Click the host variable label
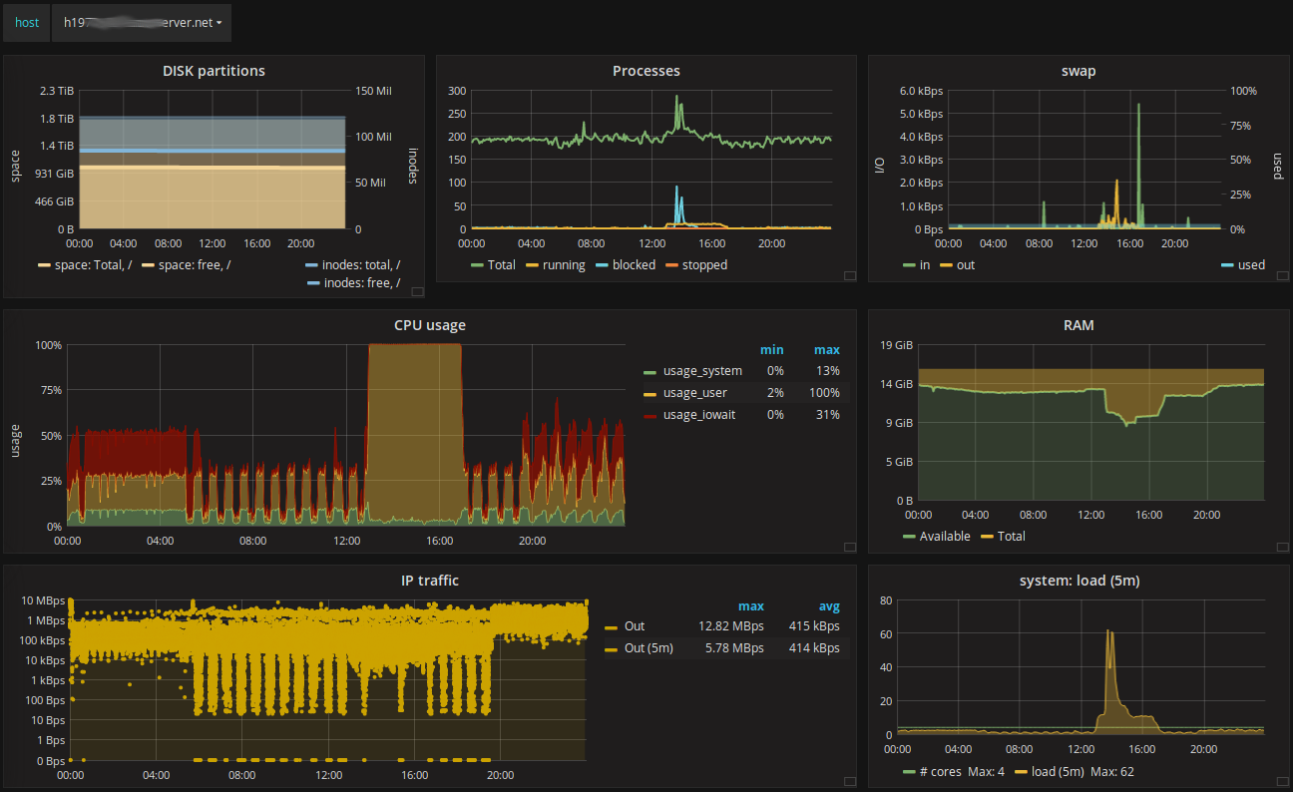Viewport: 1293px width, 792px height. [x=27, y=22]
